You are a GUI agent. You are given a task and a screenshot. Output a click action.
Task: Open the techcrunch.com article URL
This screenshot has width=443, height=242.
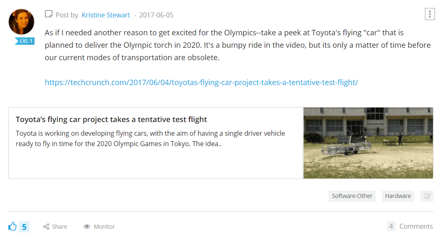coord(201,82)
